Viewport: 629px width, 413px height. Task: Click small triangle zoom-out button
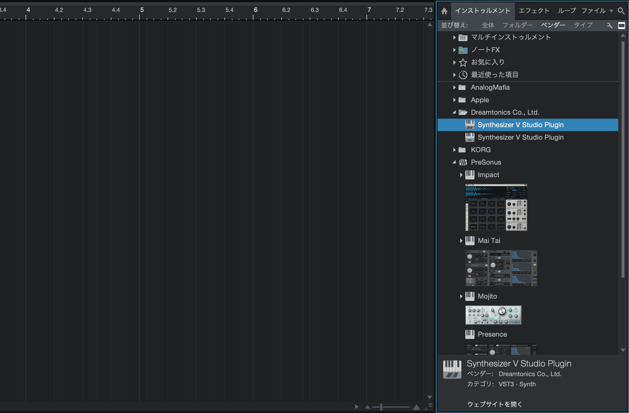click(x=368, y=407)
